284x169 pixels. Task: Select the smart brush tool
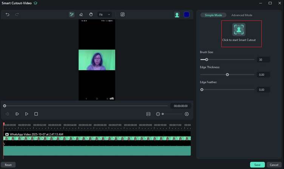[x=72, y=14]
